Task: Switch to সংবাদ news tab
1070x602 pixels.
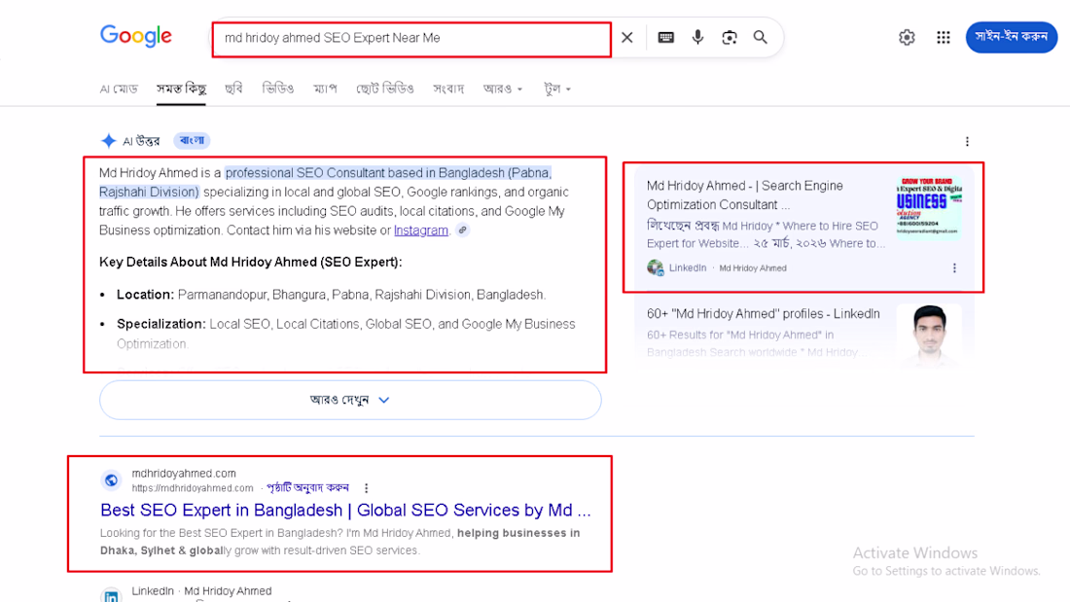Action: pyautogui.click(x=448, y=89)
